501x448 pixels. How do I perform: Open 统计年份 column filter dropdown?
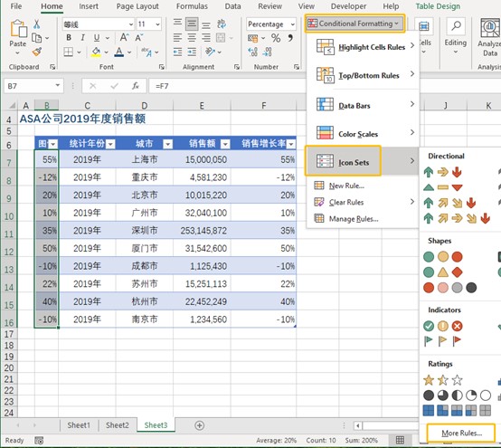pyautogui.click(x=110, y=144)
